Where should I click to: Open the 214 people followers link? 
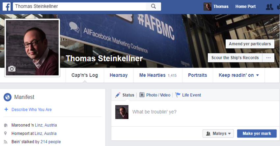[x=51, y=142]
